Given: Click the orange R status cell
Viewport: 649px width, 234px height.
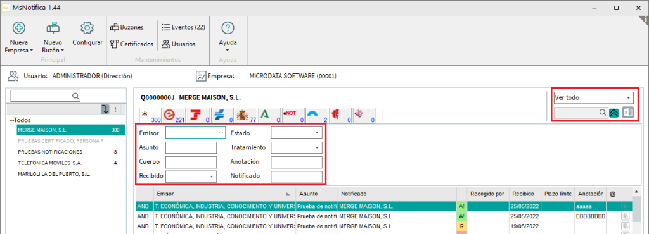Looking at the screenshot, I should coord(461,226).
